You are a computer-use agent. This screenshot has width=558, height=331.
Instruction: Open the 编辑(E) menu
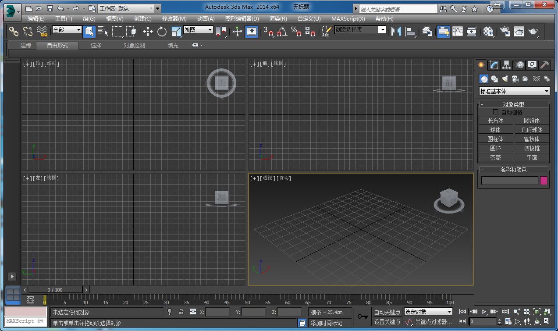(36, 19)
